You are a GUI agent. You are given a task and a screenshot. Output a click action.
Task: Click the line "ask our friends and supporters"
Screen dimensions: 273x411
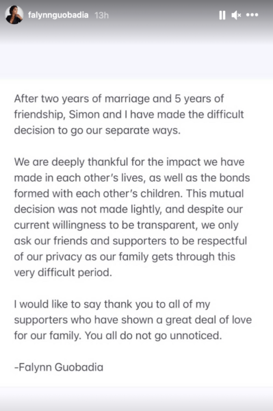[x=131, y=241]
